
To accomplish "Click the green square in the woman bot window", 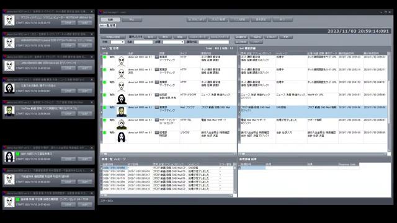I will [18, 154].
